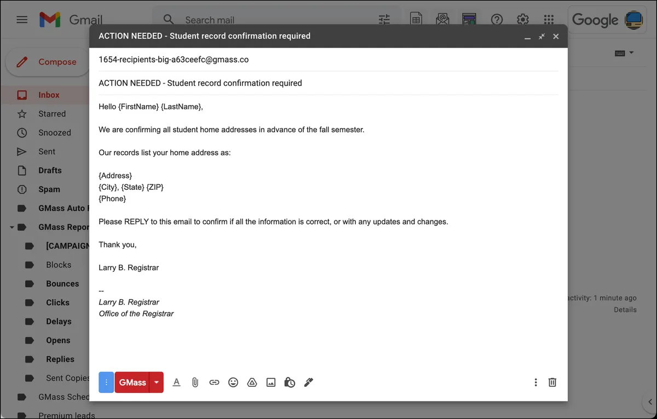Open the Snoozed folder
The height and width of the screenshot is (419, 657).
pyautogui.click(x=55, y=132)
